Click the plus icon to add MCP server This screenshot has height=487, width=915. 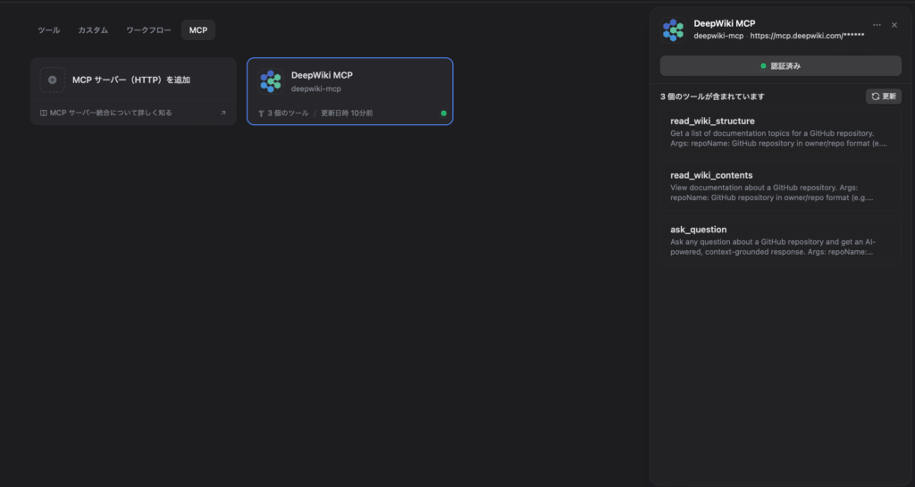click(x=53, y=80)
